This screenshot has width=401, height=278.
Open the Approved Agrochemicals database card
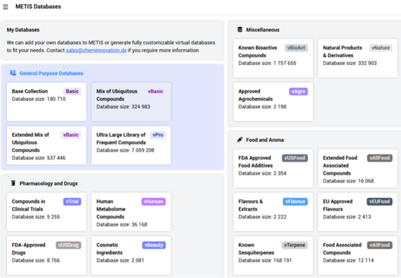pos(273,102)
